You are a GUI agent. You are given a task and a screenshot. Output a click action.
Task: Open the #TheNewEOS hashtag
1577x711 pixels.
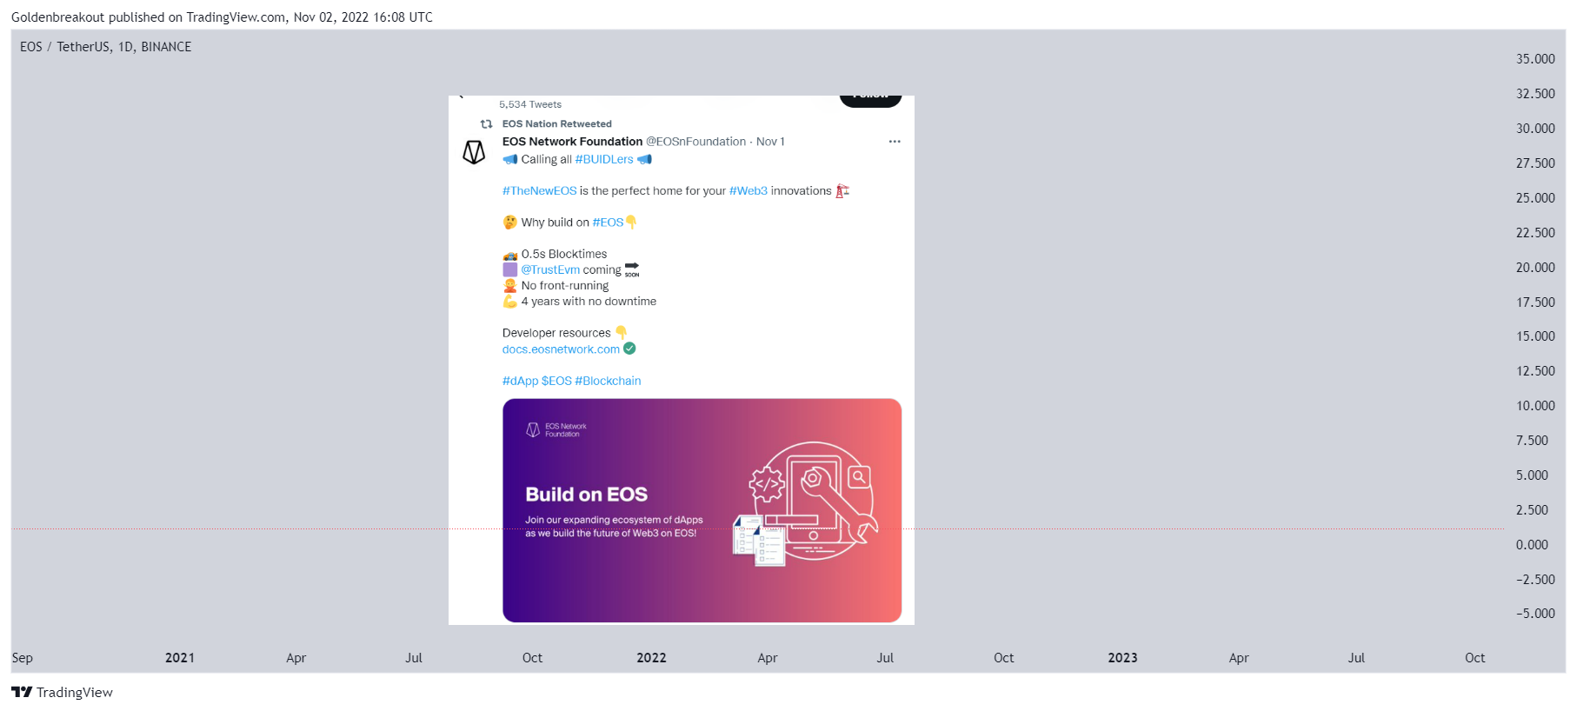click(539, 191)
